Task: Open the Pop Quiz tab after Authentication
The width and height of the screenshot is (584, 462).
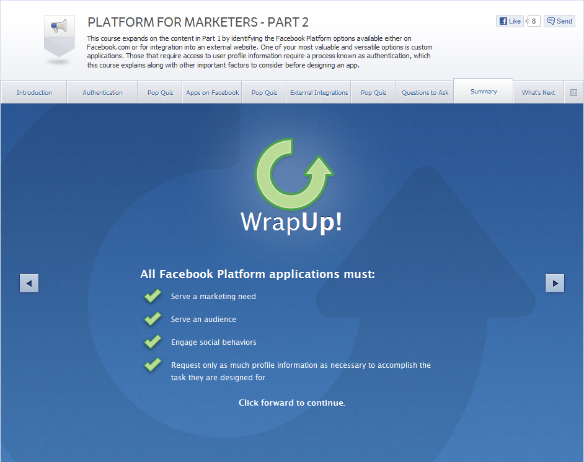Action: click(160, 92)
